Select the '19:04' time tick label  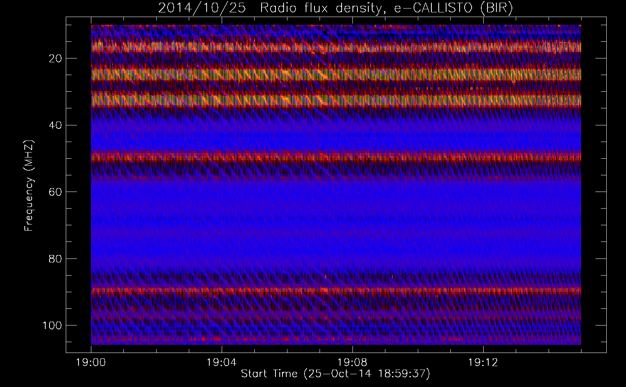(222, 363)
